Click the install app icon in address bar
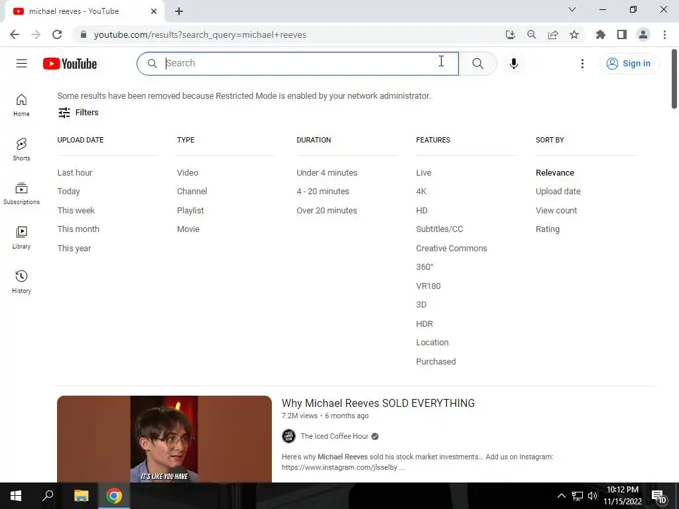Image resolution: width=679 pixels, height=509 pixels. click(511, 34)
